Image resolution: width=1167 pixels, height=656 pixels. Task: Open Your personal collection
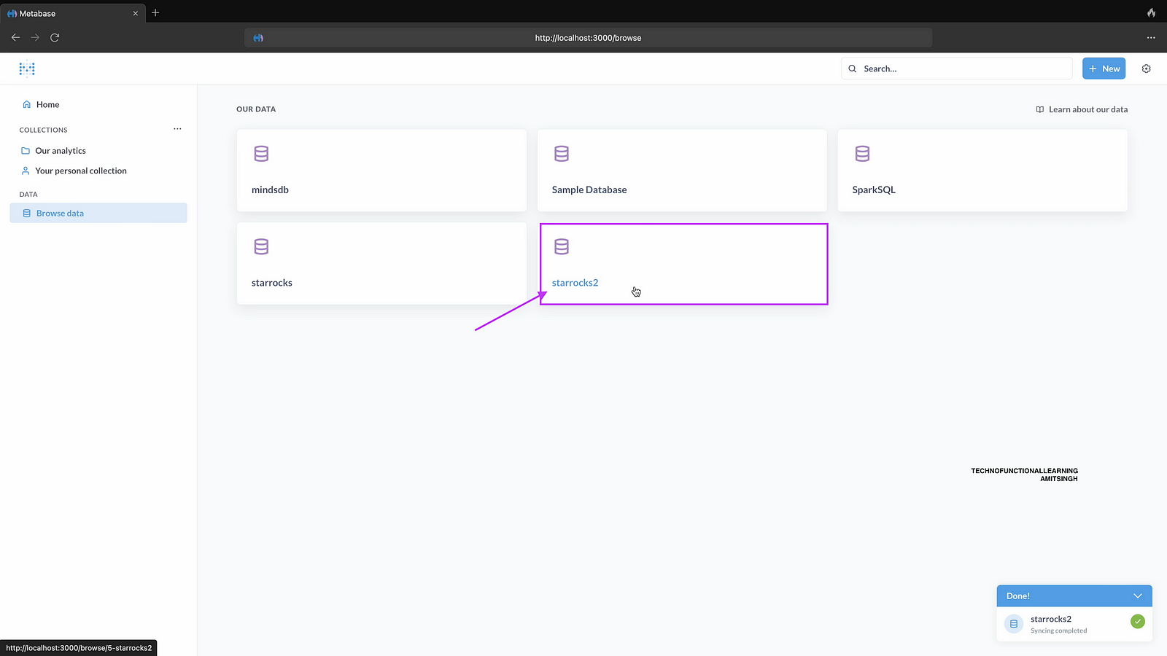(80, 171)
